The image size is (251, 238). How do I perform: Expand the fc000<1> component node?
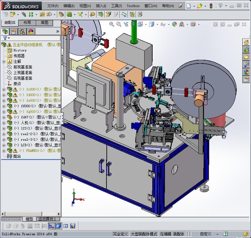pyautogui.click(x=4, y=90)
